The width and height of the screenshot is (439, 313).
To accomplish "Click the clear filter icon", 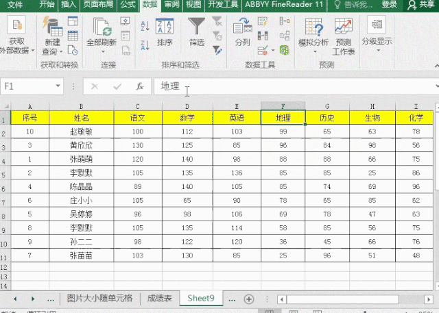I will tap(217, 21).
